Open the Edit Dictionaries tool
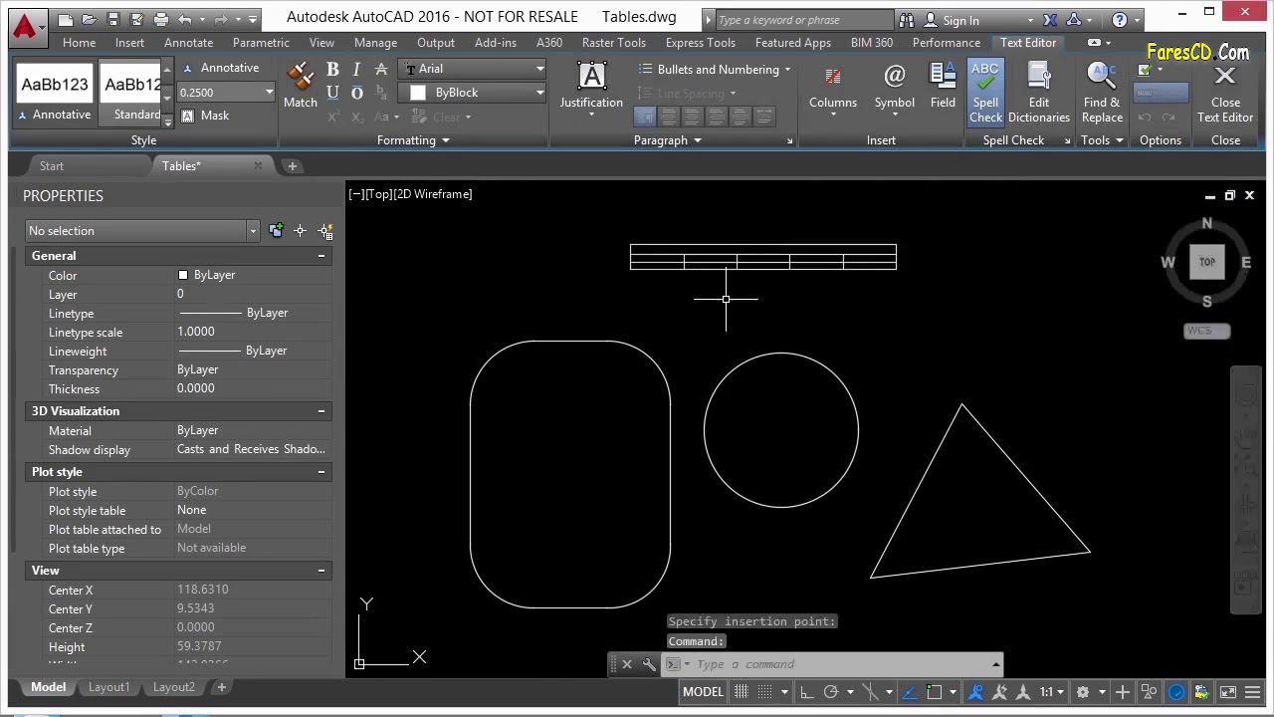 (1038, 93)
